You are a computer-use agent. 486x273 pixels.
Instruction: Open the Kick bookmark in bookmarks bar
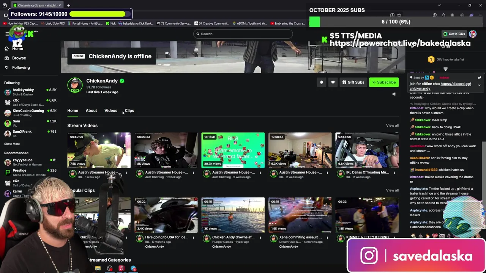[110, 24]
